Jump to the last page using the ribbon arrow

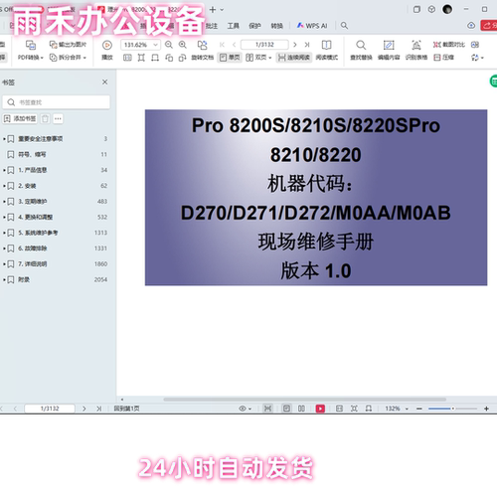click(307, 45)
